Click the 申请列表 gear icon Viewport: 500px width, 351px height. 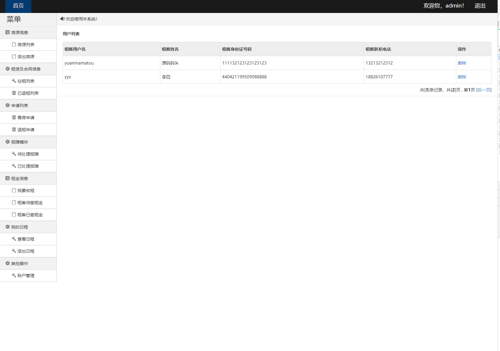coord(8,105)
